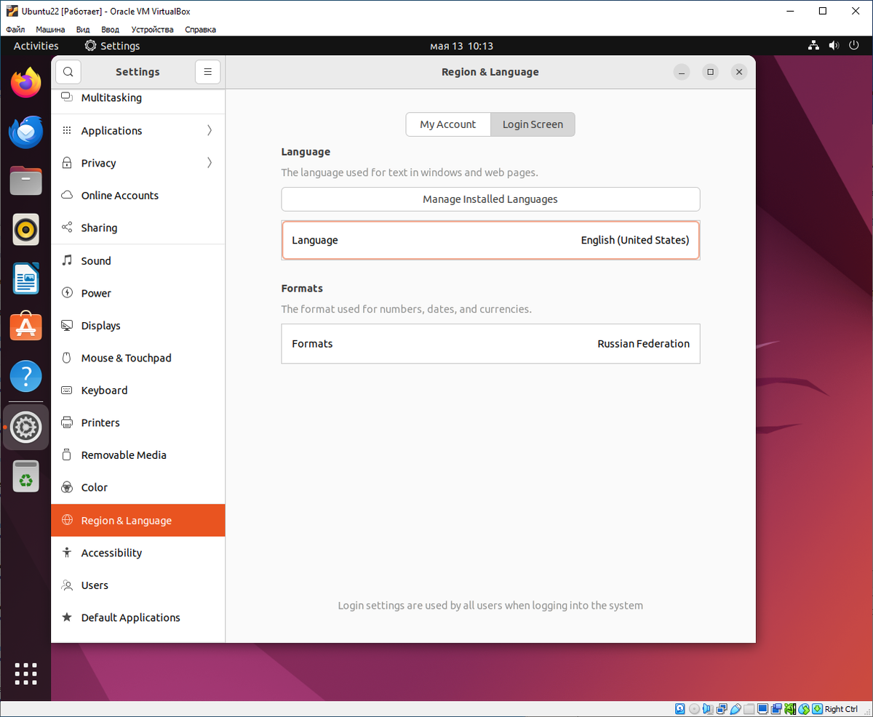873x717 pixels.
Task: Click Manage Installed Languages button
Action: click(x=490, y=199)
